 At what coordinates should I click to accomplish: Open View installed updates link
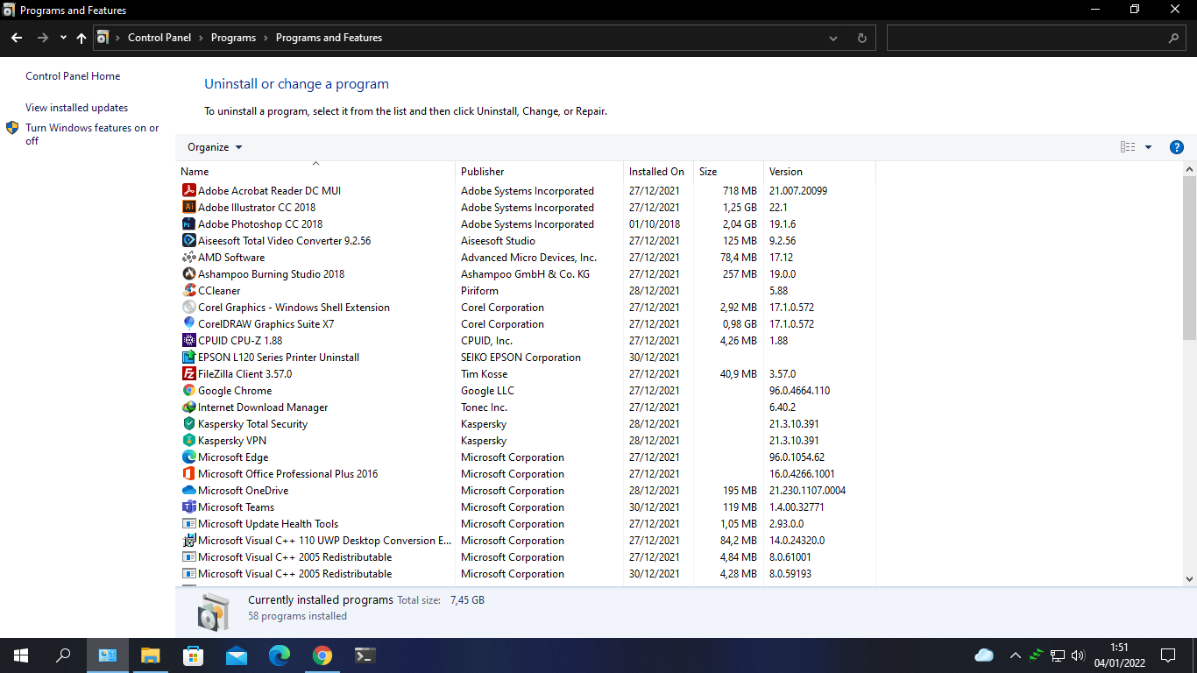[76, 108]
